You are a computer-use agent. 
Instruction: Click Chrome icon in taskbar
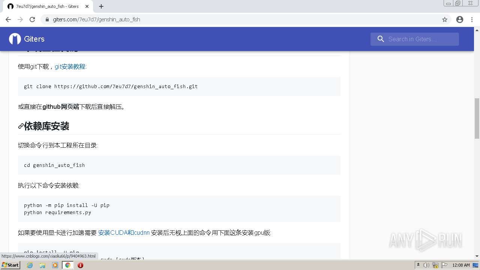point(68,265)
